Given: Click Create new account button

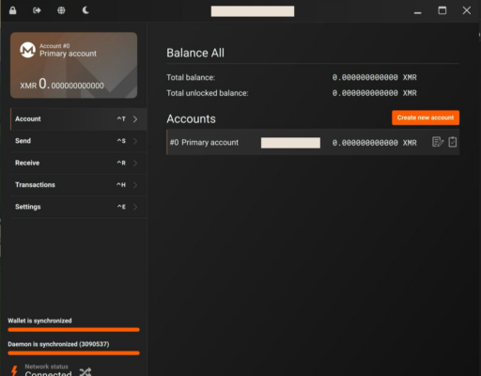Looking at the screenshot, I should coord(426,117).
